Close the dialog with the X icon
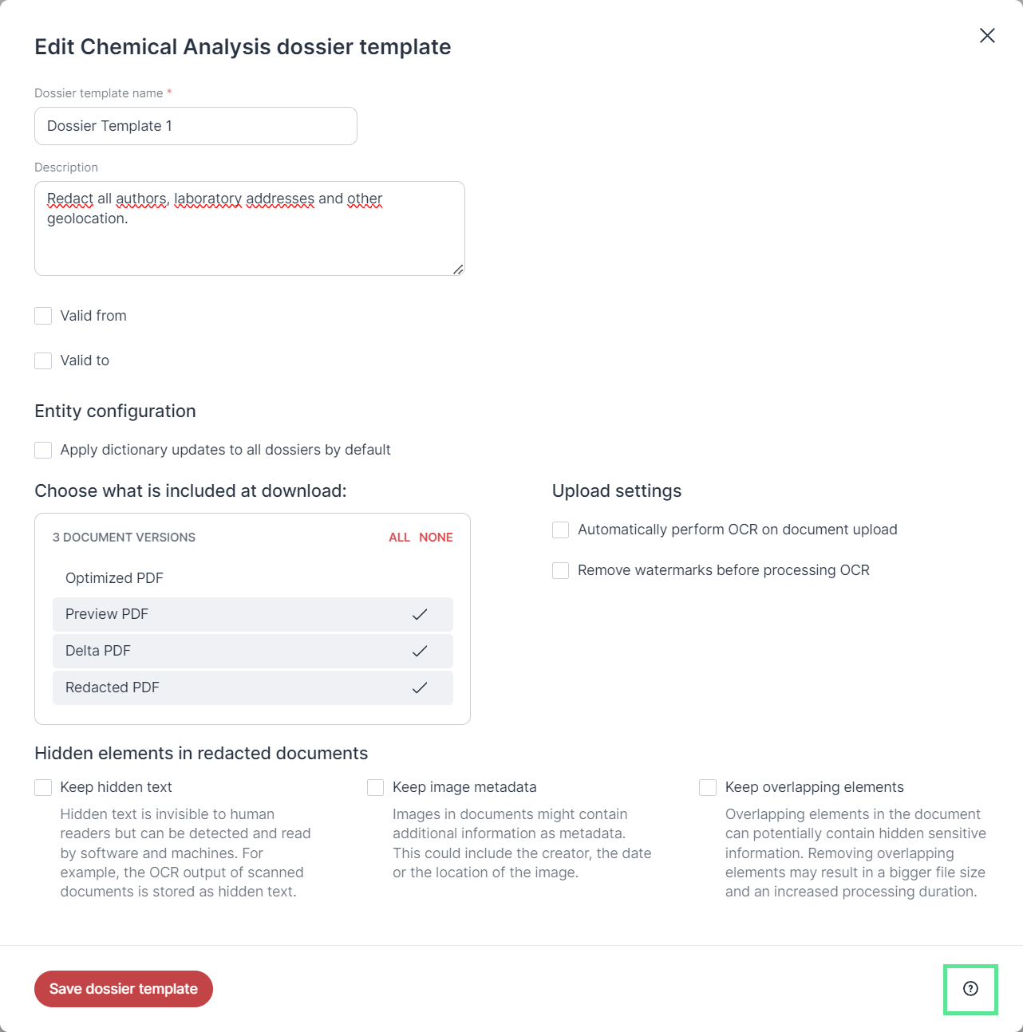 click(987, 36)
